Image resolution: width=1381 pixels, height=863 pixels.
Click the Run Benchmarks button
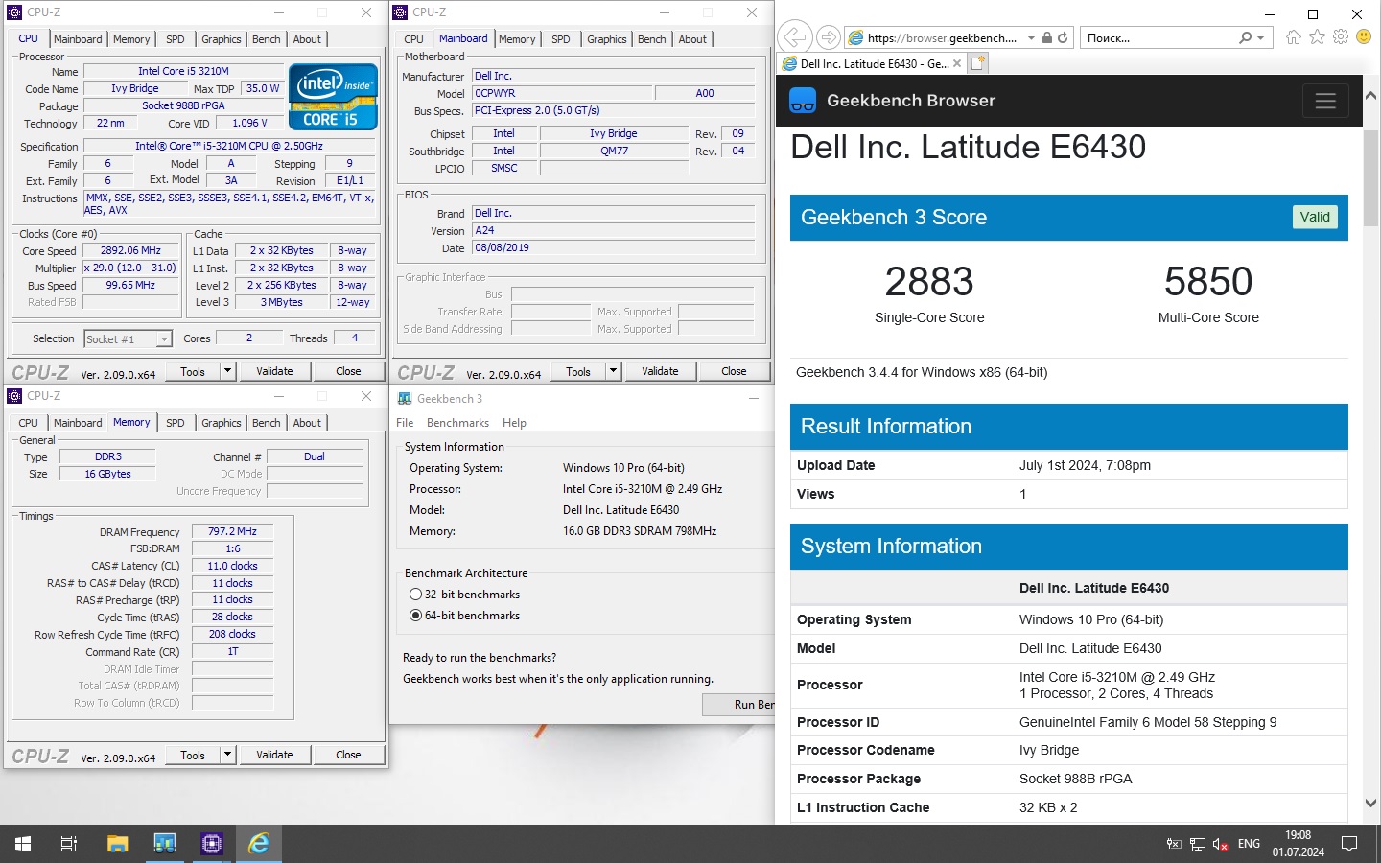738,705
